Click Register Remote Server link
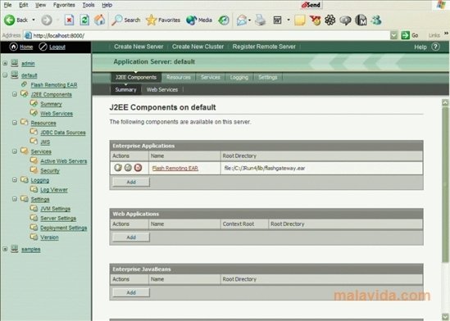 pyautogui.click(x=264, y=47)
